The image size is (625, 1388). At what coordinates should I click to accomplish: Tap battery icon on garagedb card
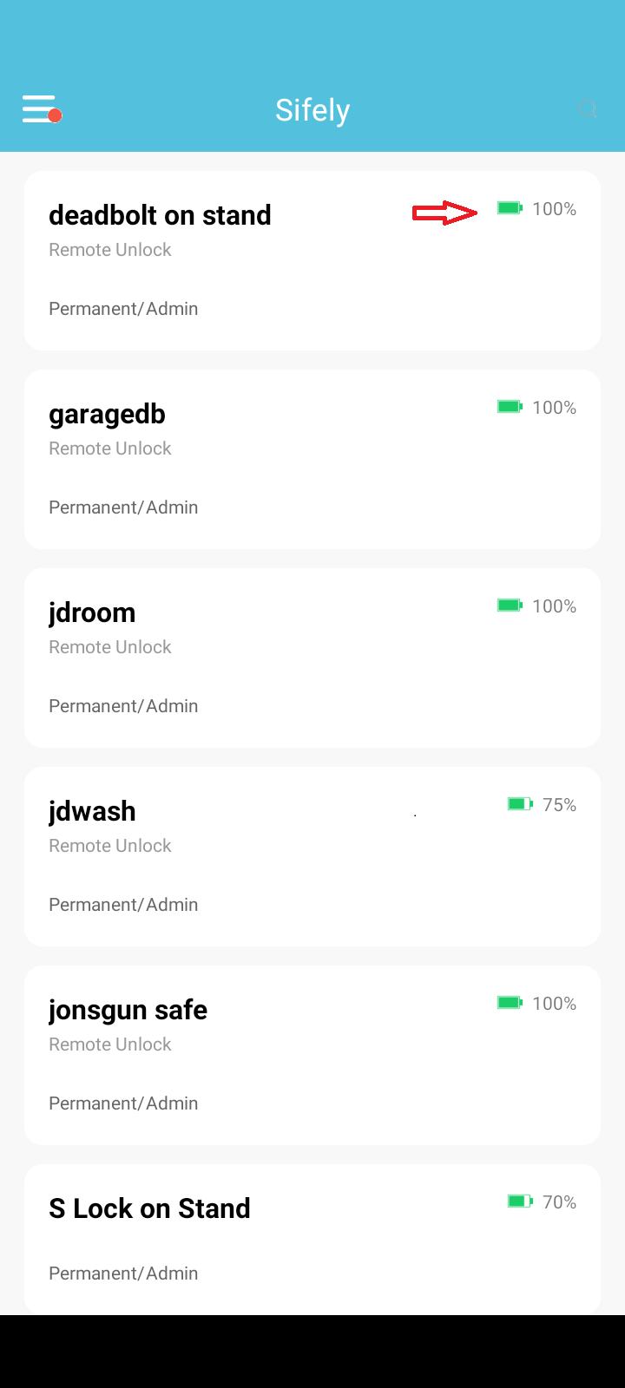(510, 407)
